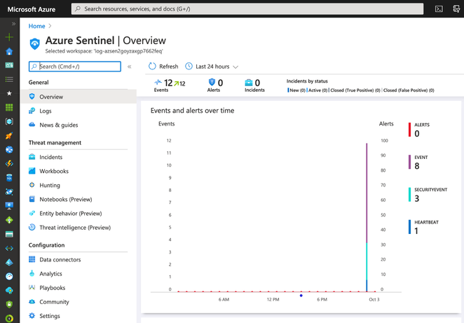Open Storage accounts icon in sidebar
The width and height of the screenshot is (464, 323).
[x=9, y=234]
